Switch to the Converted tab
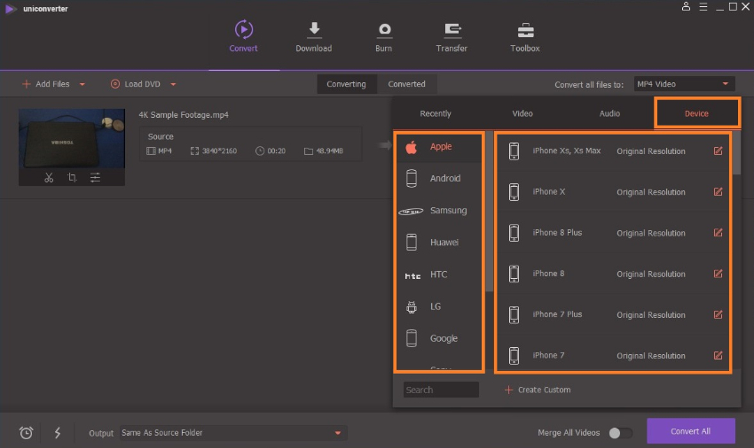Viewport: 754px width, 448px height. tap(407, 84)
